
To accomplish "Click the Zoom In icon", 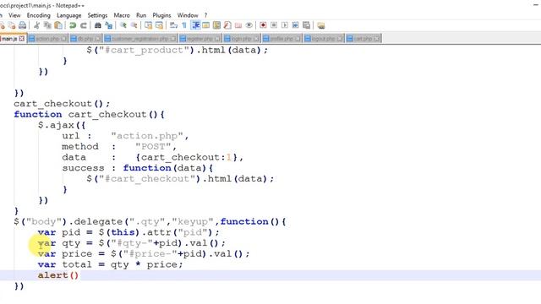I will pos(123,25).
